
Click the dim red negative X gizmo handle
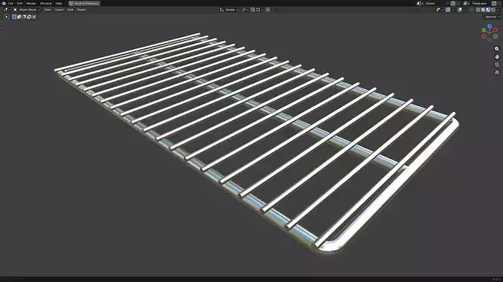tap(484, 36)
